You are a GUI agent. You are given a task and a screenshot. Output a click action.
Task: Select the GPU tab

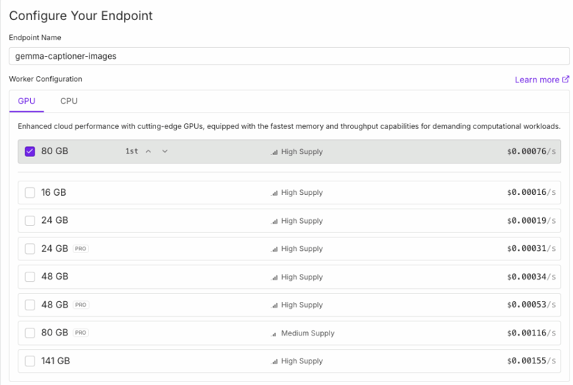pyautogui.click(x=27, y=101)
